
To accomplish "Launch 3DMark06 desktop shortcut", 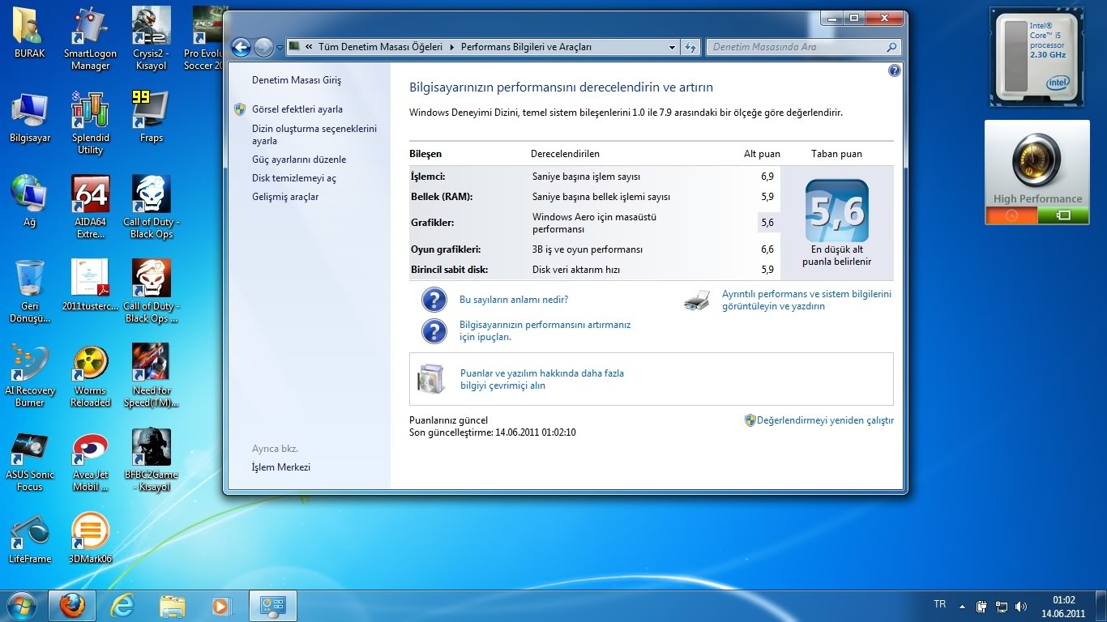I will pyautogui.click(x=90, y=539).
